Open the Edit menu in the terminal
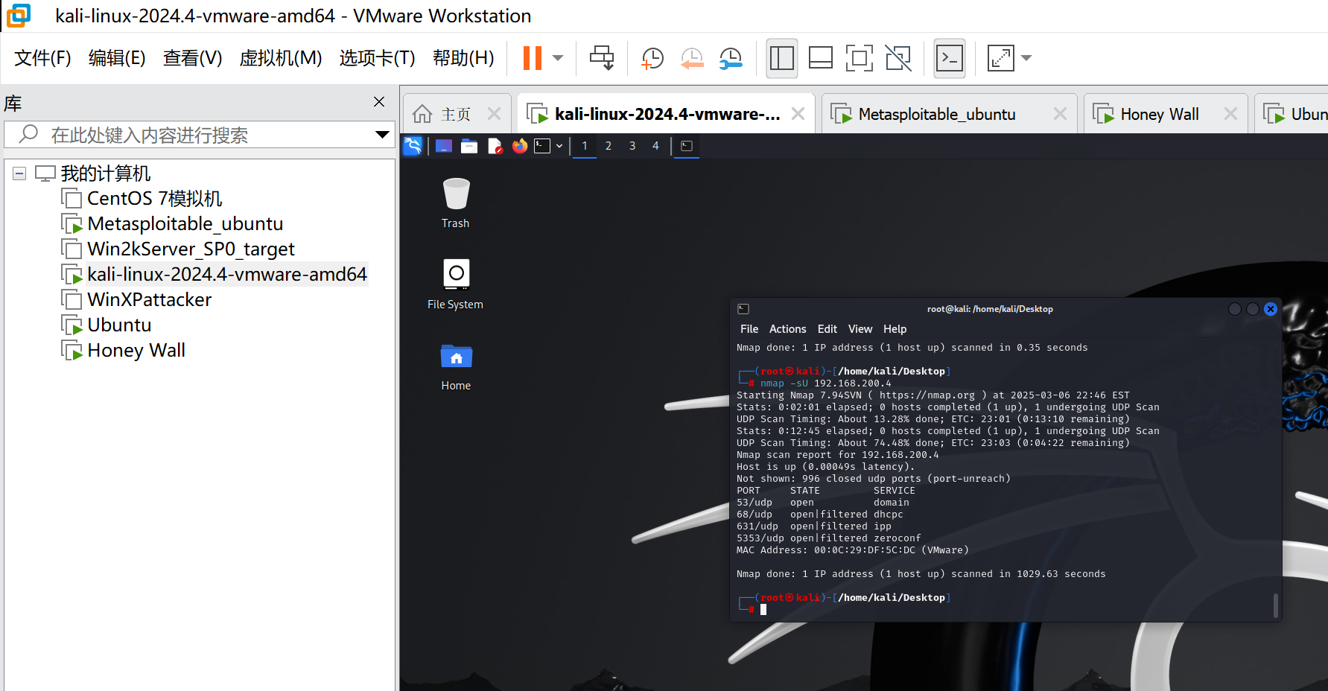1328x691 pixels. click(x=827, y=329)
